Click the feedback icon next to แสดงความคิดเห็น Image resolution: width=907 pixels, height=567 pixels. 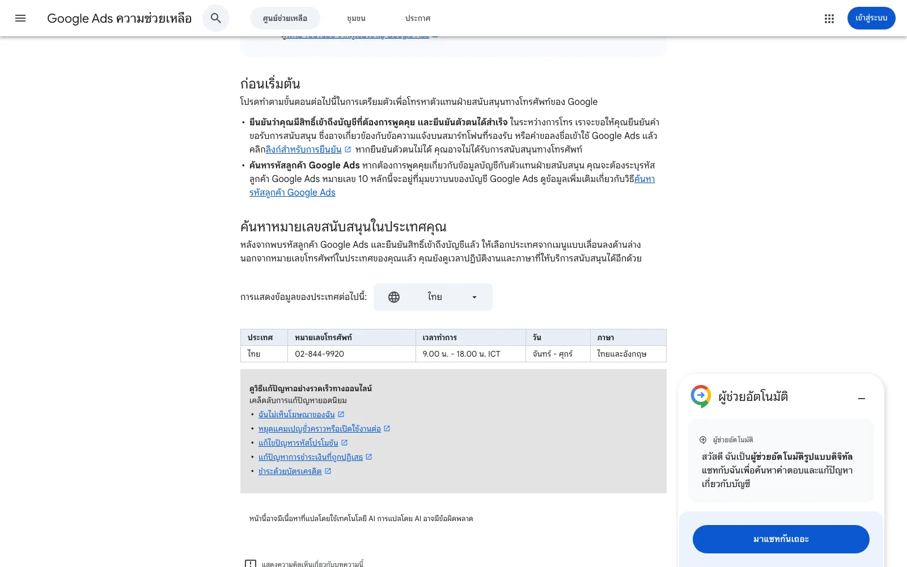251,564
